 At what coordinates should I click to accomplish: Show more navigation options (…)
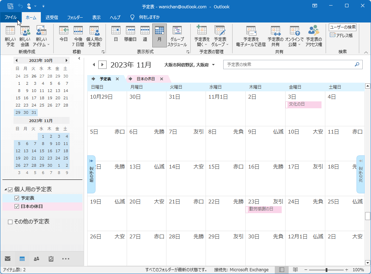tap(65, 259)
